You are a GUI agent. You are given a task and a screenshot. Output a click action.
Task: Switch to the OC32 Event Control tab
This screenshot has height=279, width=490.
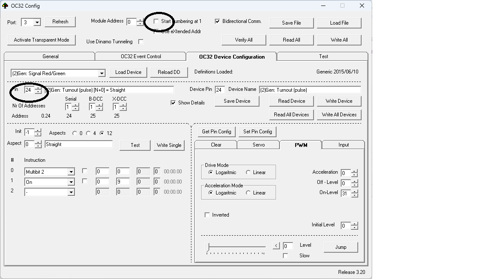(141, 56)
